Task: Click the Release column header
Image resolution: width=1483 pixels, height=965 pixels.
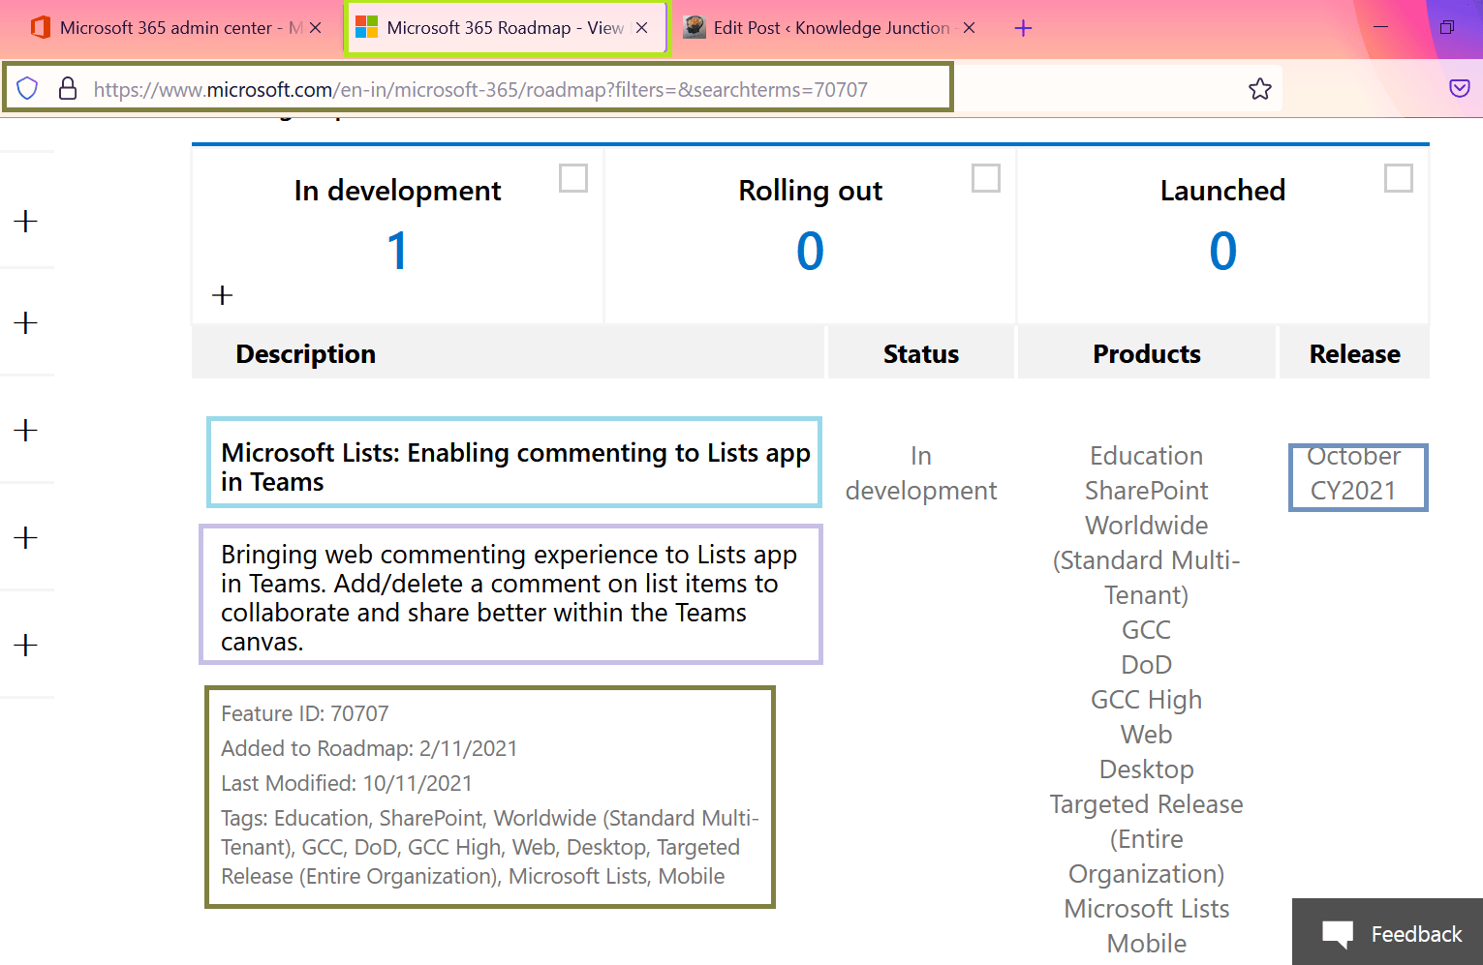Action: point(1355,354)
